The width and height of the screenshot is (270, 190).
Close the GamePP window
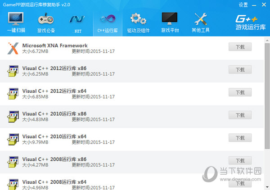264,5
